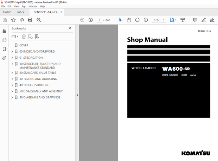Viewport: 218px width, 161px height.
Task: Go to next page arrow
Action: click(91, 20)
